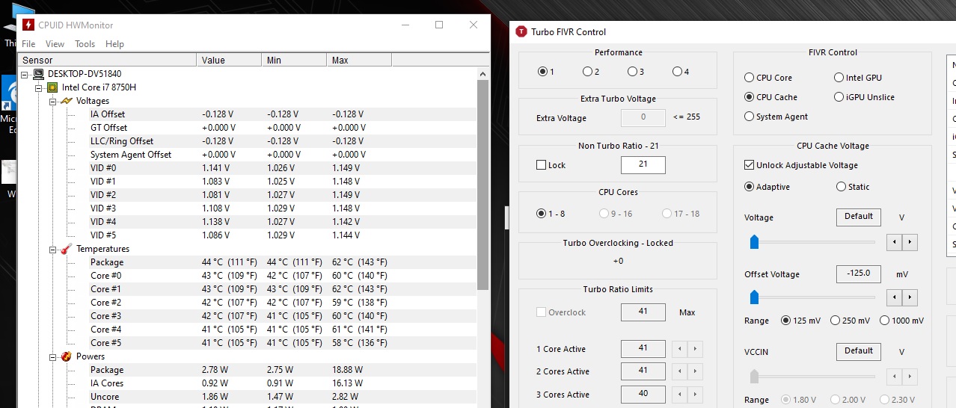956x408 pixels.
Task: Collapse the Powers tree section
Action: coord(52,356)
